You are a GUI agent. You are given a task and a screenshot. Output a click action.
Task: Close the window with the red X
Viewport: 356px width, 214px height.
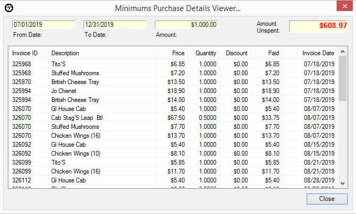343,7
